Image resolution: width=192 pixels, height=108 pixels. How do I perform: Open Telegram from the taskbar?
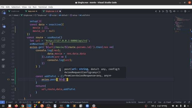point(68,106)
